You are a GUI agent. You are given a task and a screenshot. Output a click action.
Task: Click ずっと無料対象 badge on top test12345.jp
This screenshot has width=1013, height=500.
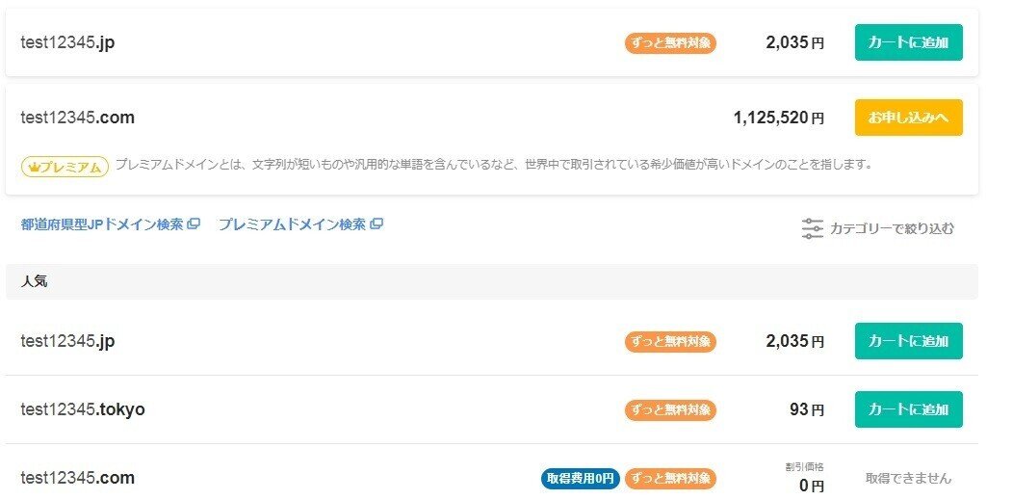[670, 43]
